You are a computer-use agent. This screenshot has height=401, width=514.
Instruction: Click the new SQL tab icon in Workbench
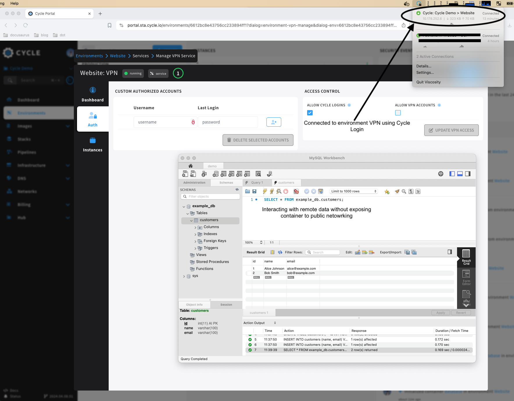(185, 174)
